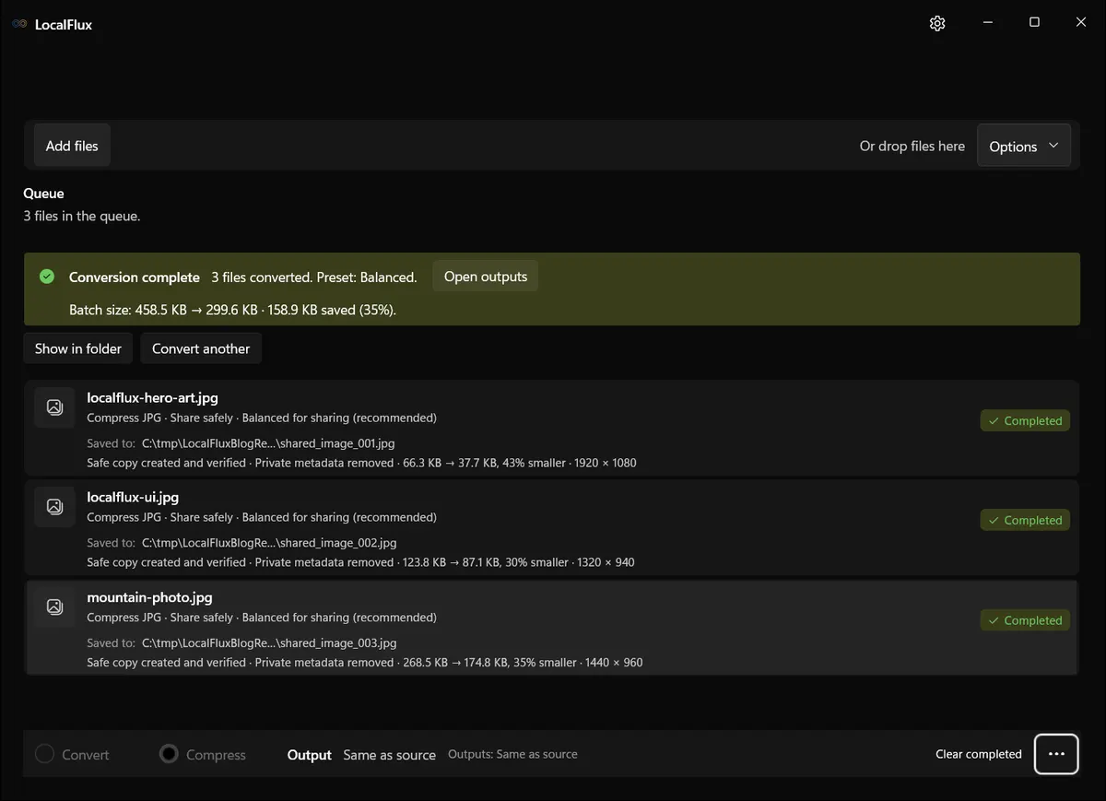The image size is (1106, 801).
Task: Click image icon for localflux-hero-art.jpg
Action: pos(54,407)
